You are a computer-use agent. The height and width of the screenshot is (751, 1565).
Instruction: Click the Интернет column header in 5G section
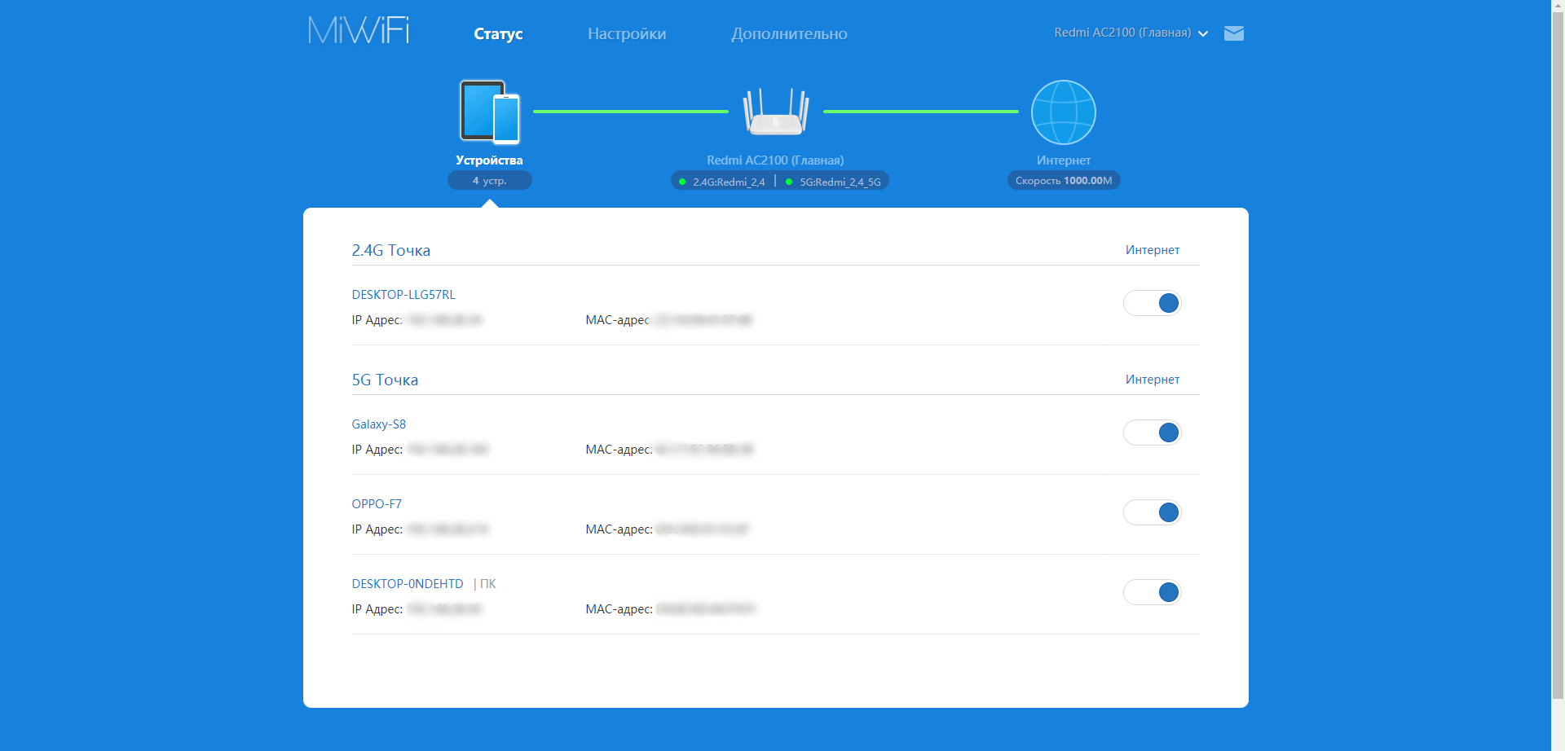(x=1153, y=380)
